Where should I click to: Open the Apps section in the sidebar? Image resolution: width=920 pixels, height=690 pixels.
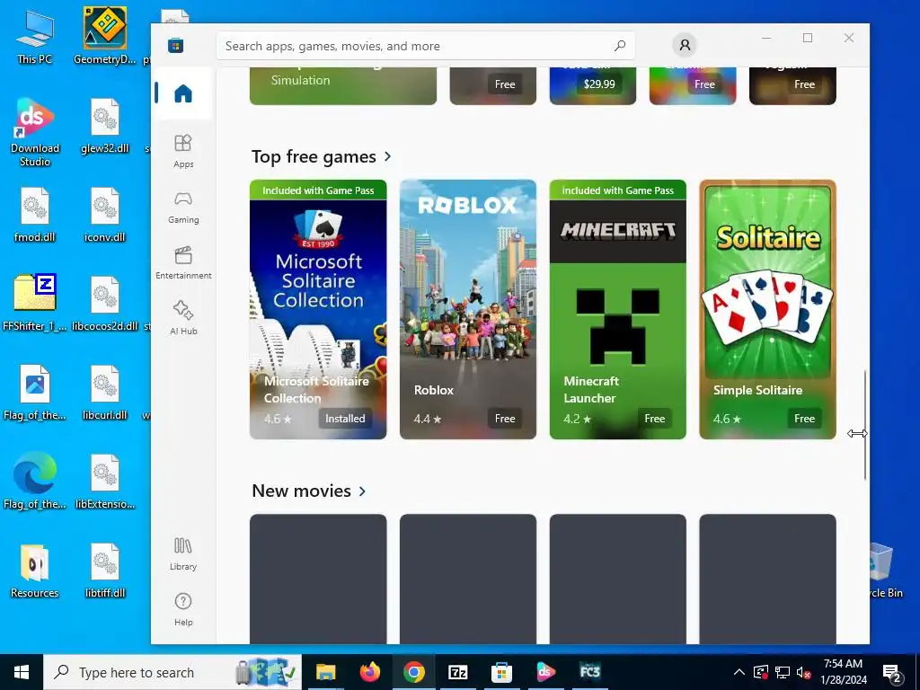[183, 151]
